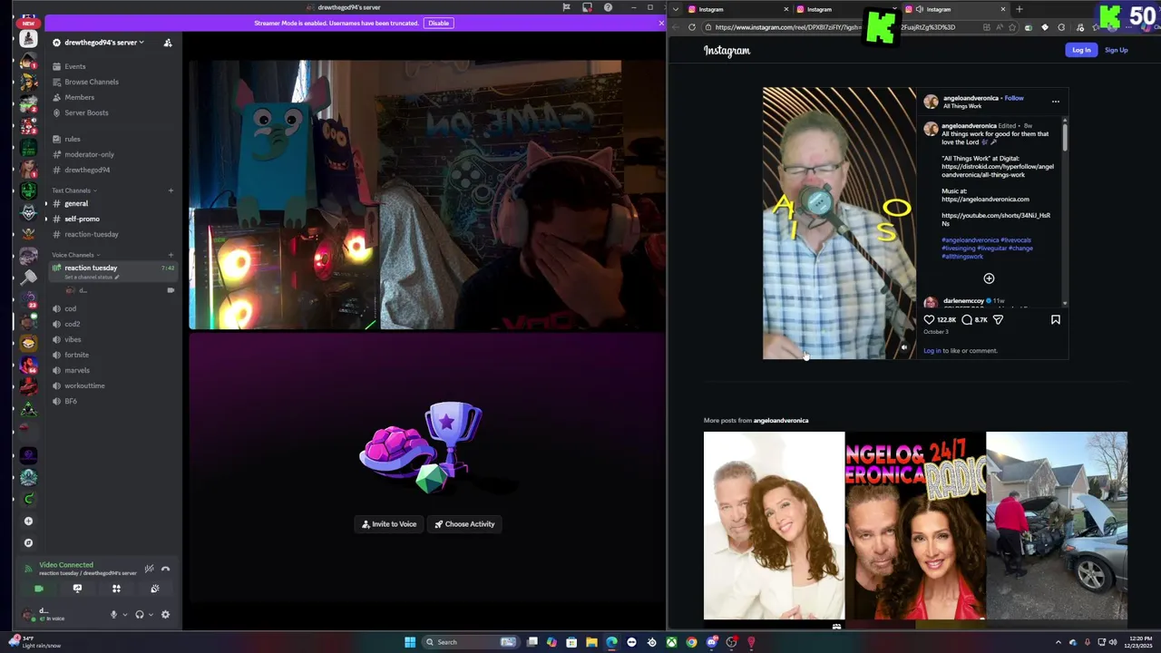Click Choose Activity button

click(464, 524)
